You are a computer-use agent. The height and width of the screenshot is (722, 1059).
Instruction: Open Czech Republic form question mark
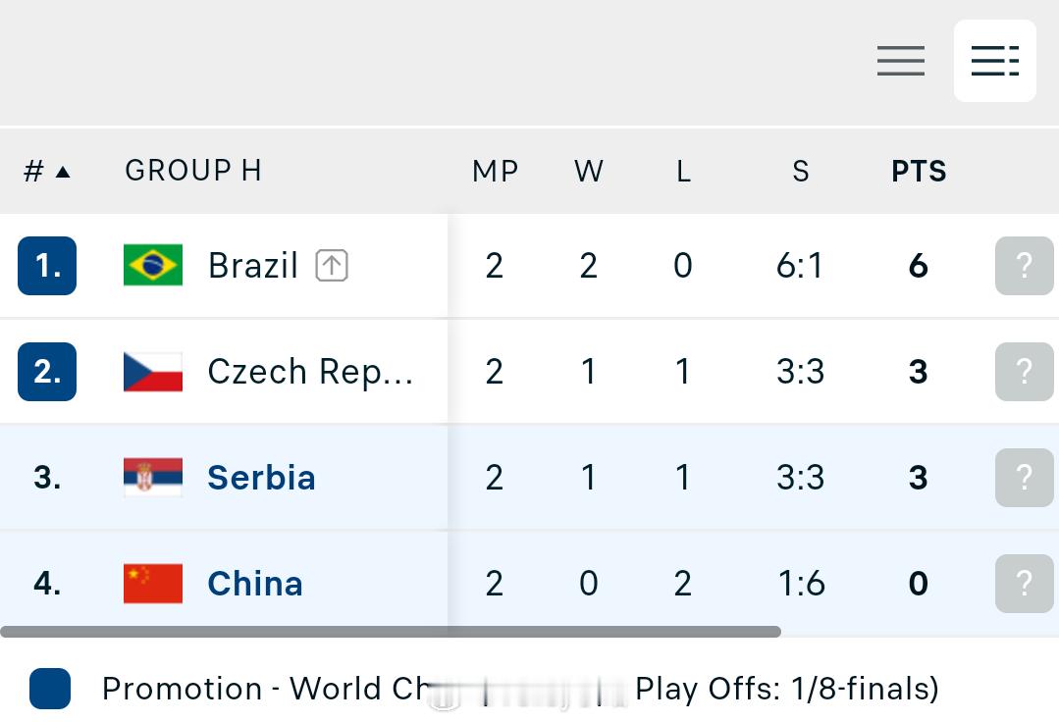coord(1024,372)
